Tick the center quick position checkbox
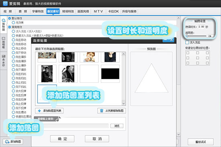Screen dimensions: 221x147 197,58
